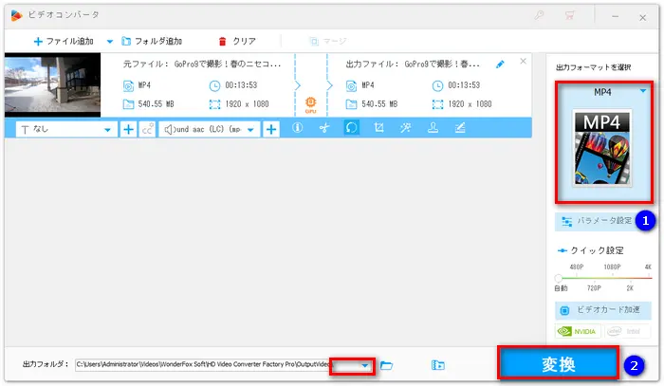Expand the subtitle dropdown showing なし
The image size is (664, 386).
click(x=107, y=130)
